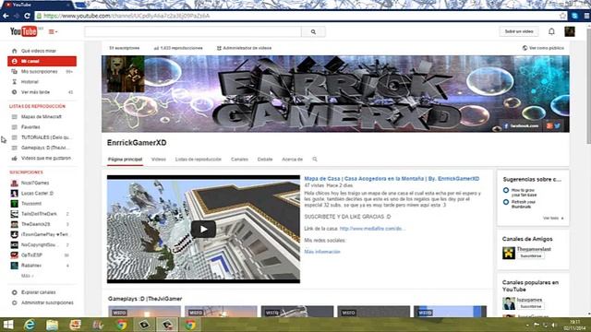Click Administrar suscripciones

pyautogui.click(x=47, y=302)
